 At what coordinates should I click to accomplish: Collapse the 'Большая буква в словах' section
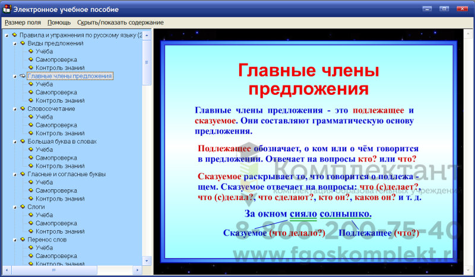tap(15, 142)
